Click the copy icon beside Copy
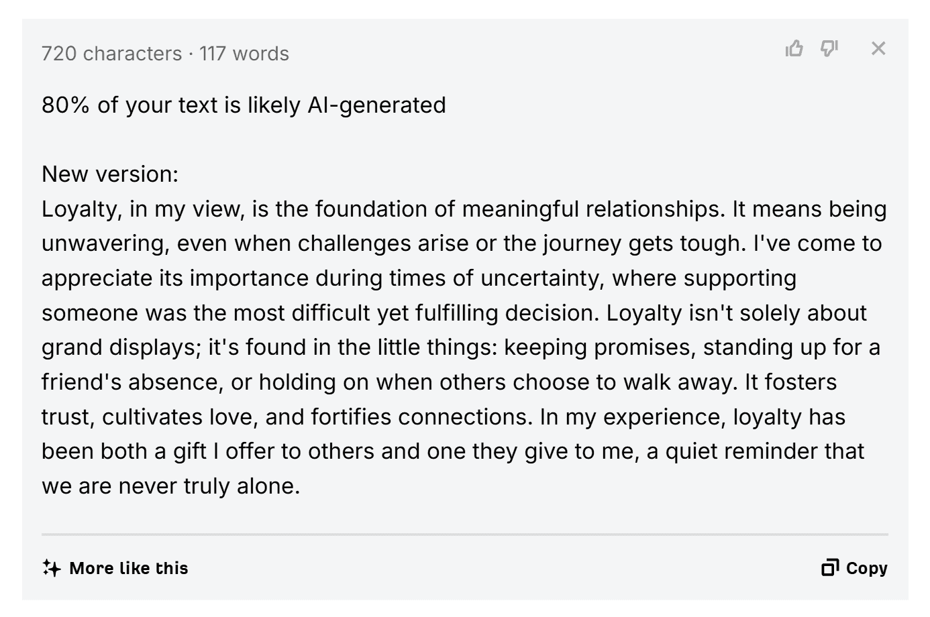 [830, 568]
